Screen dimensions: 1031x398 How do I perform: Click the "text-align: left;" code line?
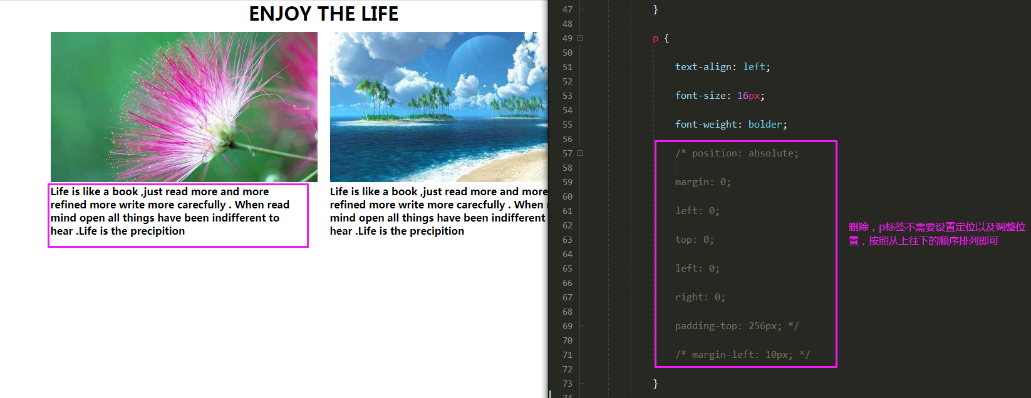(x=723, y=67)
